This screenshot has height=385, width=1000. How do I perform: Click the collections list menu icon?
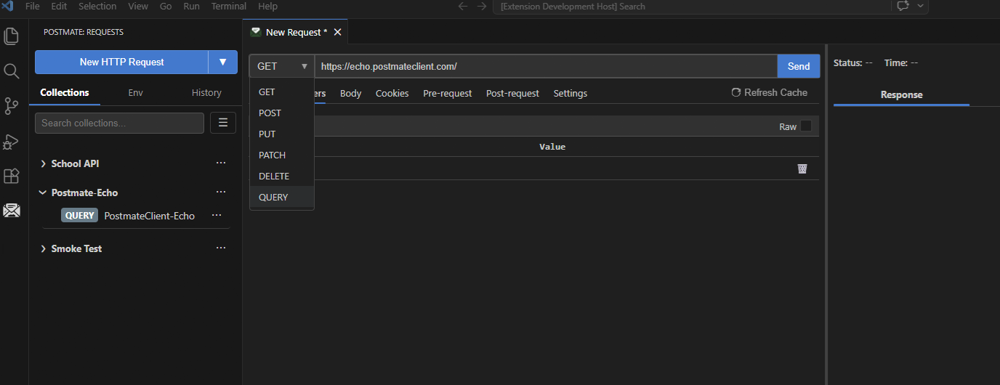tap(223, 123)
